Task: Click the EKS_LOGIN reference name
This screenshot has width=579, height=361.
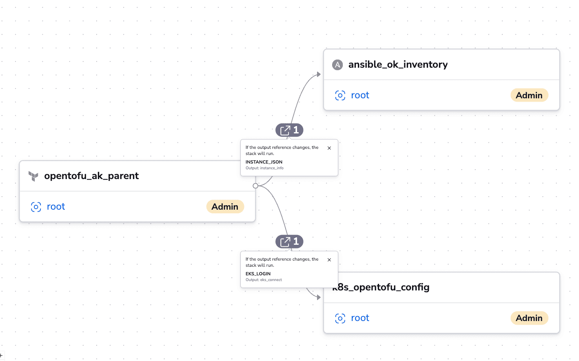Action: coord(258,274)
